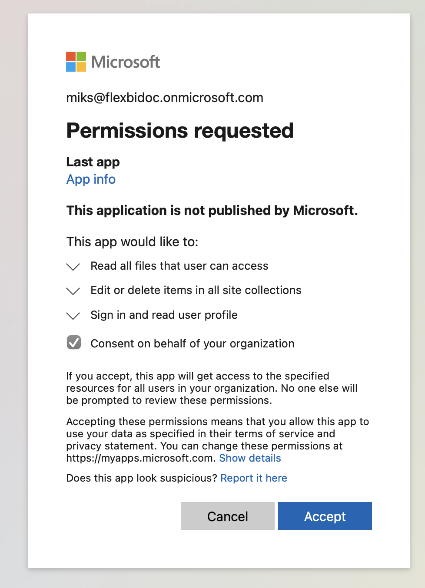The width and height of the screenshot is (425, 588).
Task: Click the miks@flexbidoc.onmicrosoft.com account email
Action: (165, 97)
